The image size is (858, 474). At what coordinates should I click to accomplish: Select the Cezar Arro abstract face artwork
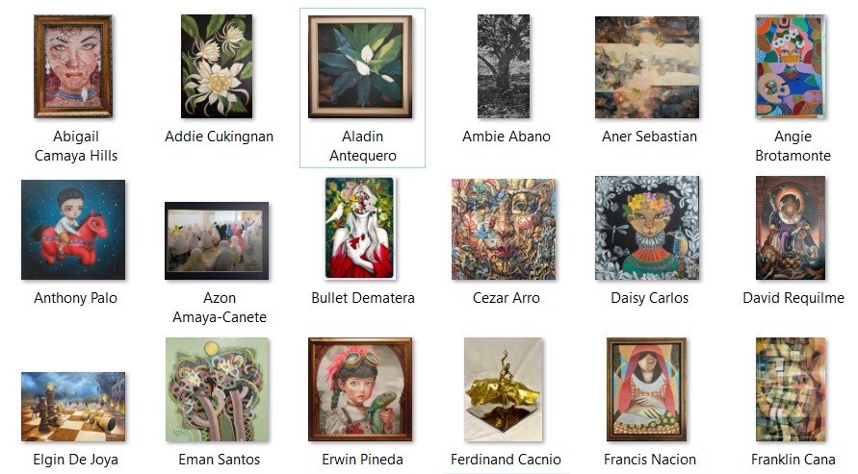pos(504,229)
